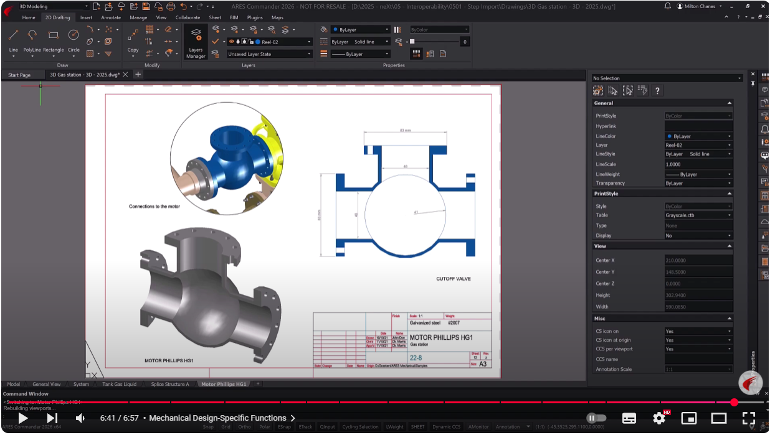770x435 pixels.
Task: Open YouTube settings gear
Action: [x=659, y=418]
